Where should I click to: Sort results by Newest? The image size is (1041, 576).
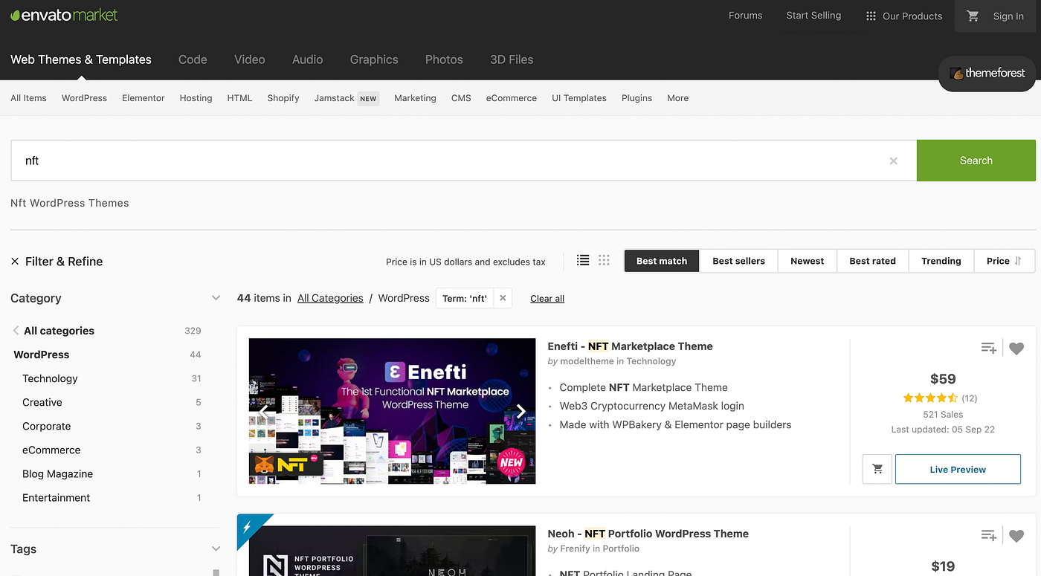point(808,261)
